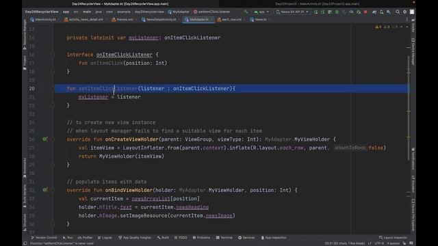
Task: Toggle tool window bars icon at bottom-left
Action: pyautogui.click(x=25, y=243)
